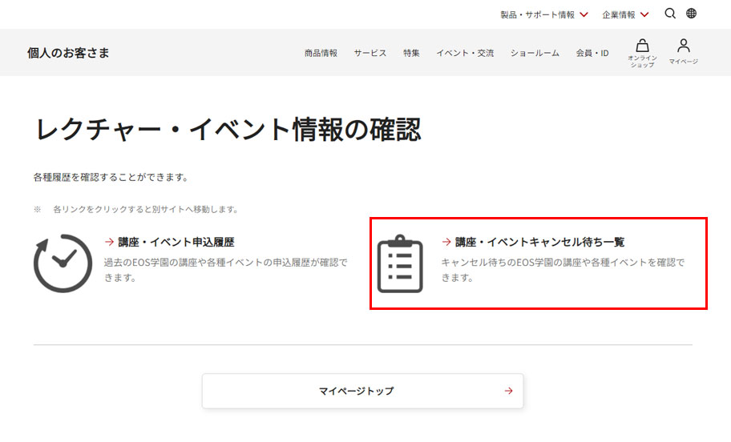Open 講座・イベントキャンセル待ち一覧 link
This screenshot has width=731, height=442.
pyautogui.click(x=539, y=242)
